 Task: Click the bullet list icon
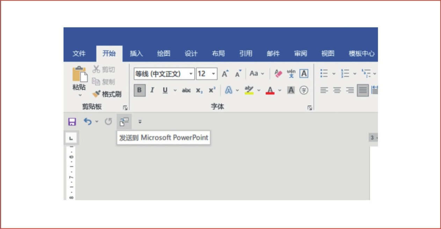click(324, 74)
